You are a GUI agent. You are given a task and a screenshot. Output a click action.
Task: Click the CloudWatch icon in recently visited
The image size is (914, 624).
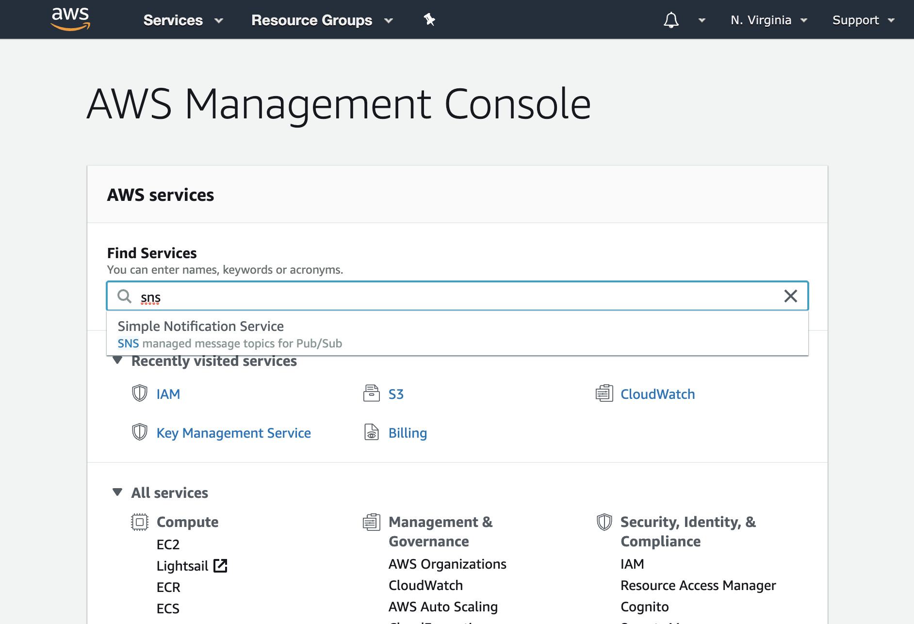tap(604, 393)
